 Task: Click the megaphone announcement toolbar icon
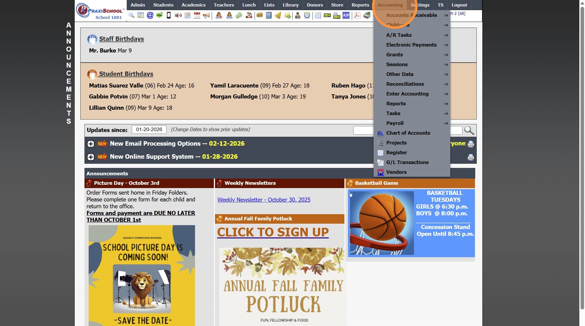coord(206,15)
